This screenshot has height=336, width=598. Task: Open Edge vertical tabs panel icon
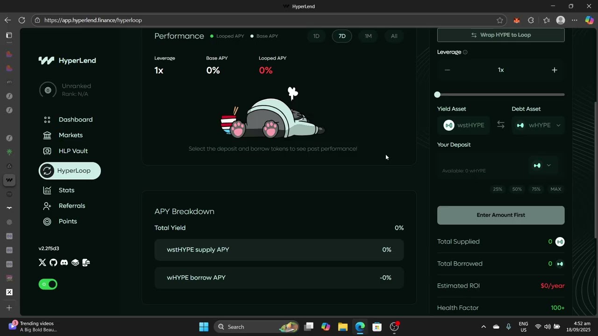9,35
